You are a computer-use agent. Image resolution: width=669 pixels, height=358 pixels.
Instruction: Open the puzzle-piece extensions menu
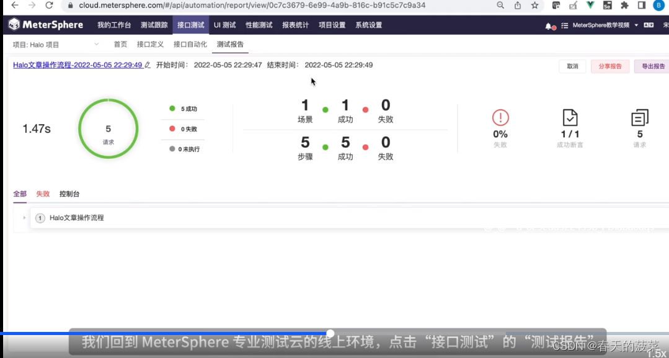(624, 5)
